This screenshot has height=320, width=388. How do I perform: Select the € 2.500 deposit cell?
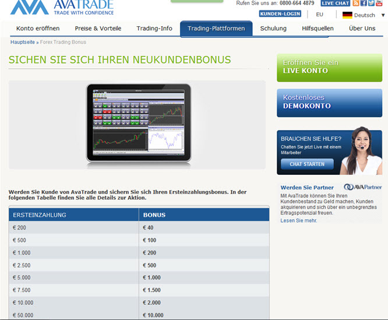pos(74,265)
